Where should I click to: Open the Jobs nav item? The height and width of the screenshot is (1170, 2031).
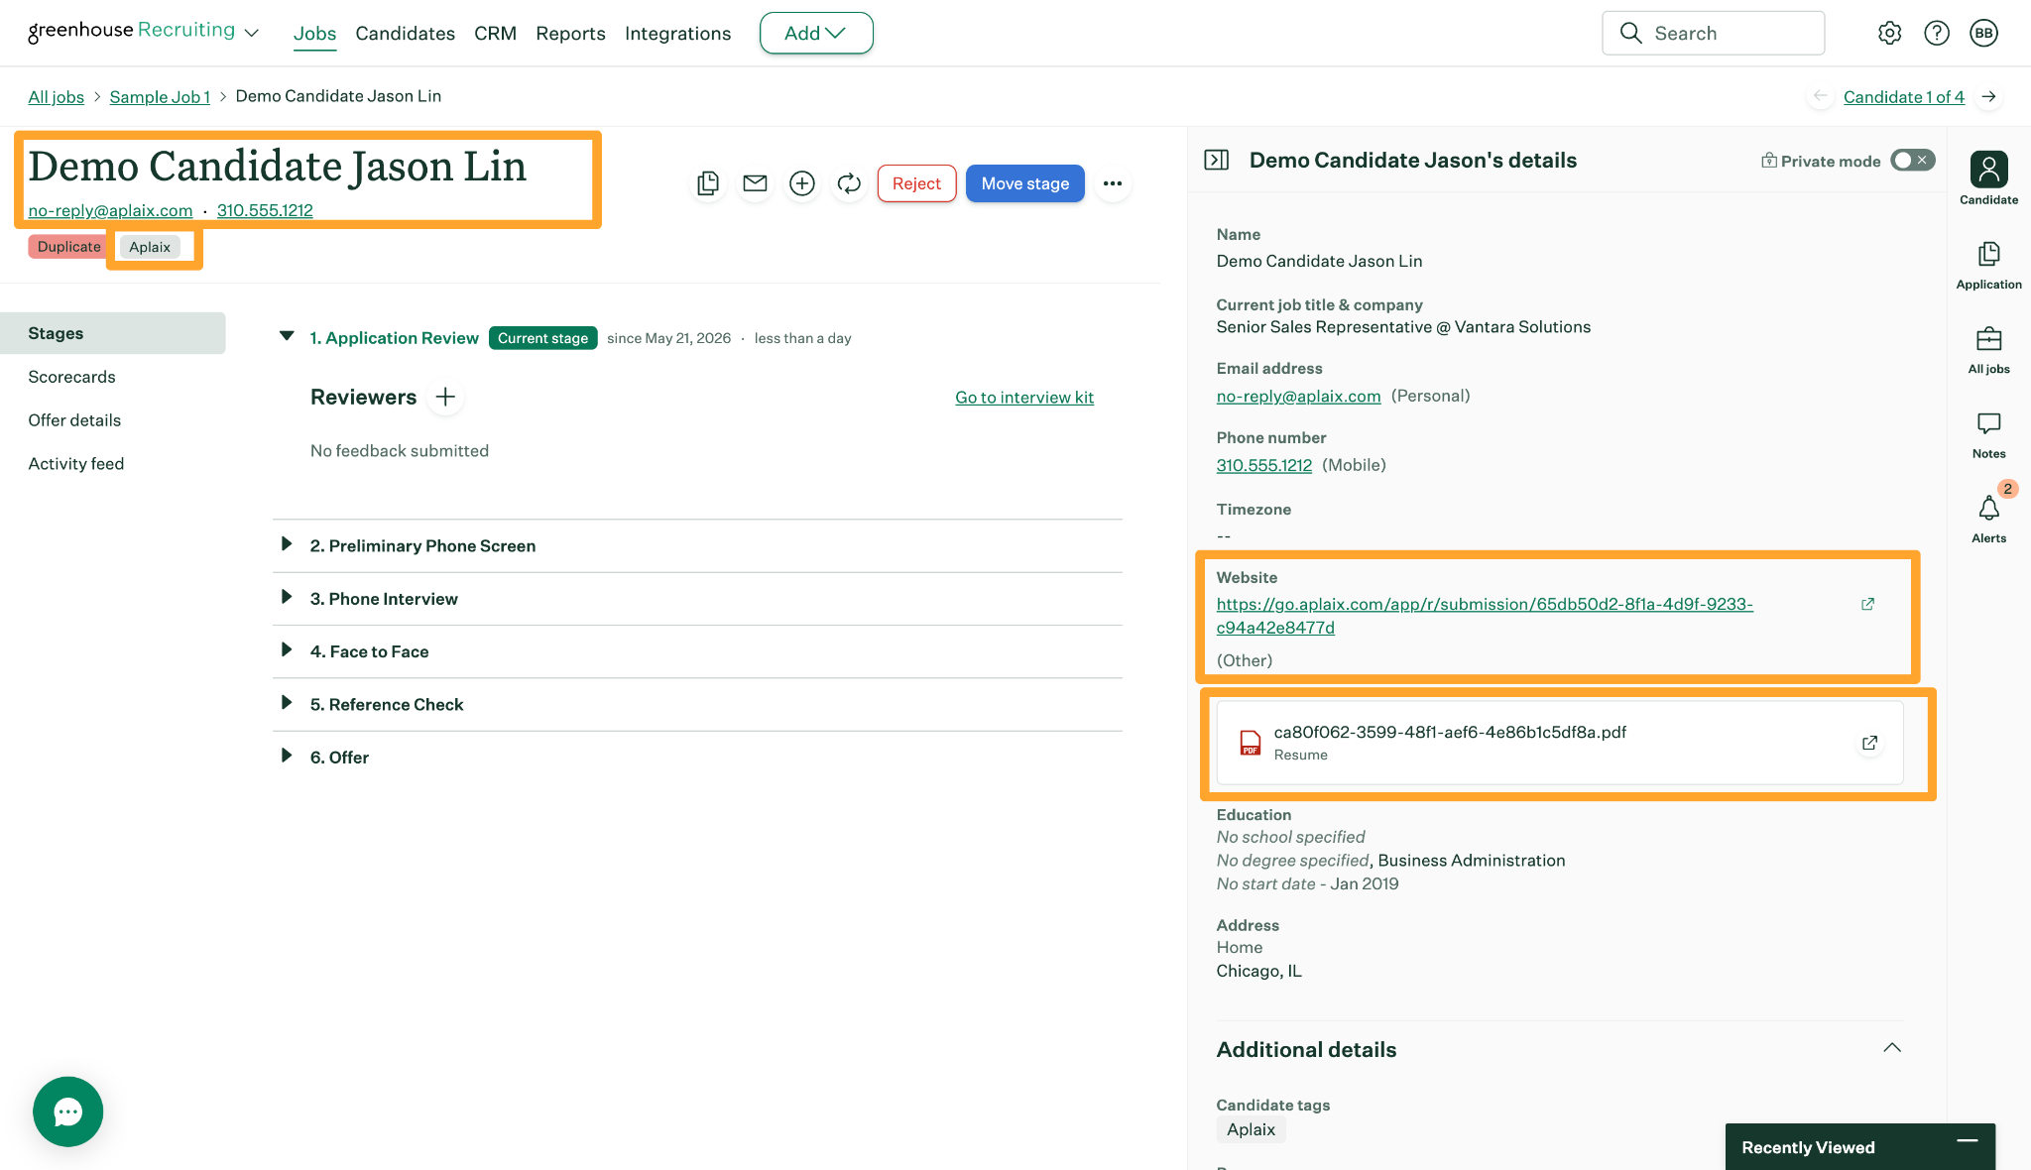pyautogui.click(x=314, y=33)
